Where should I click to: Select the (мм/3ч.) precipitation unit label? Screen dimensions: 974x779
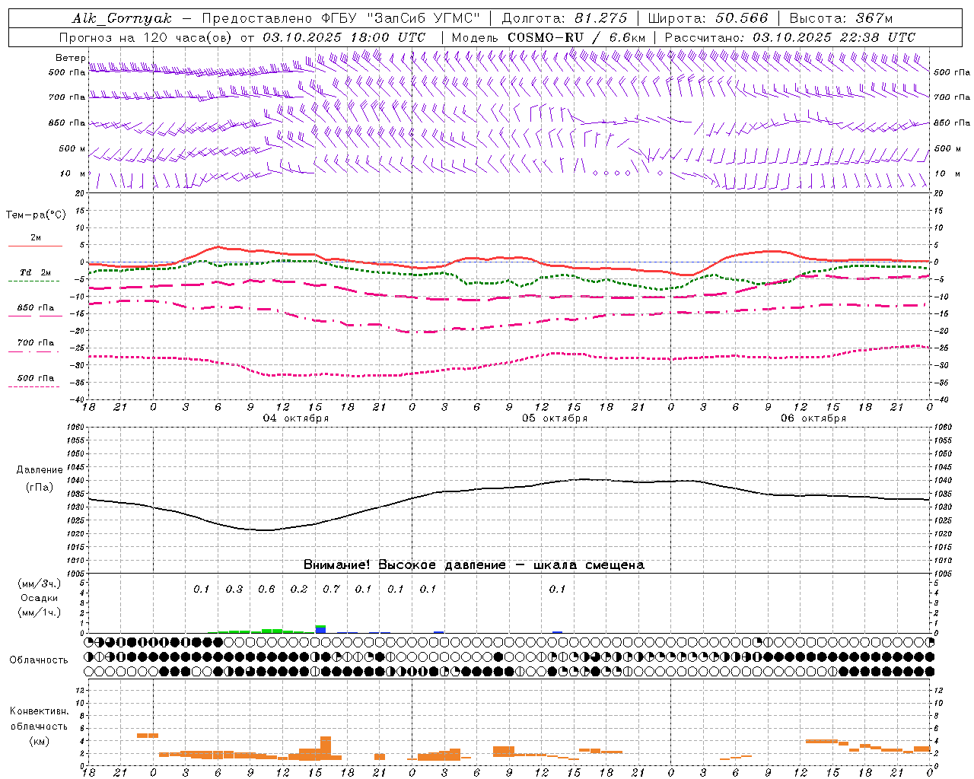40,583
